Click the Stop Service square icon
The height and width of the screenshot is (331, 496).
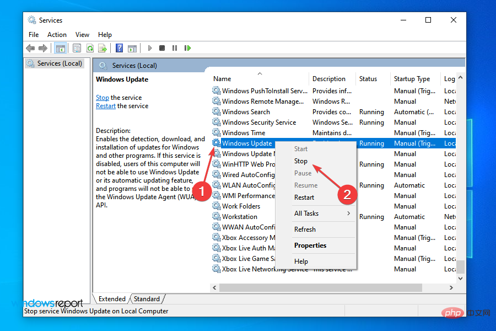(x=163, y=48)
